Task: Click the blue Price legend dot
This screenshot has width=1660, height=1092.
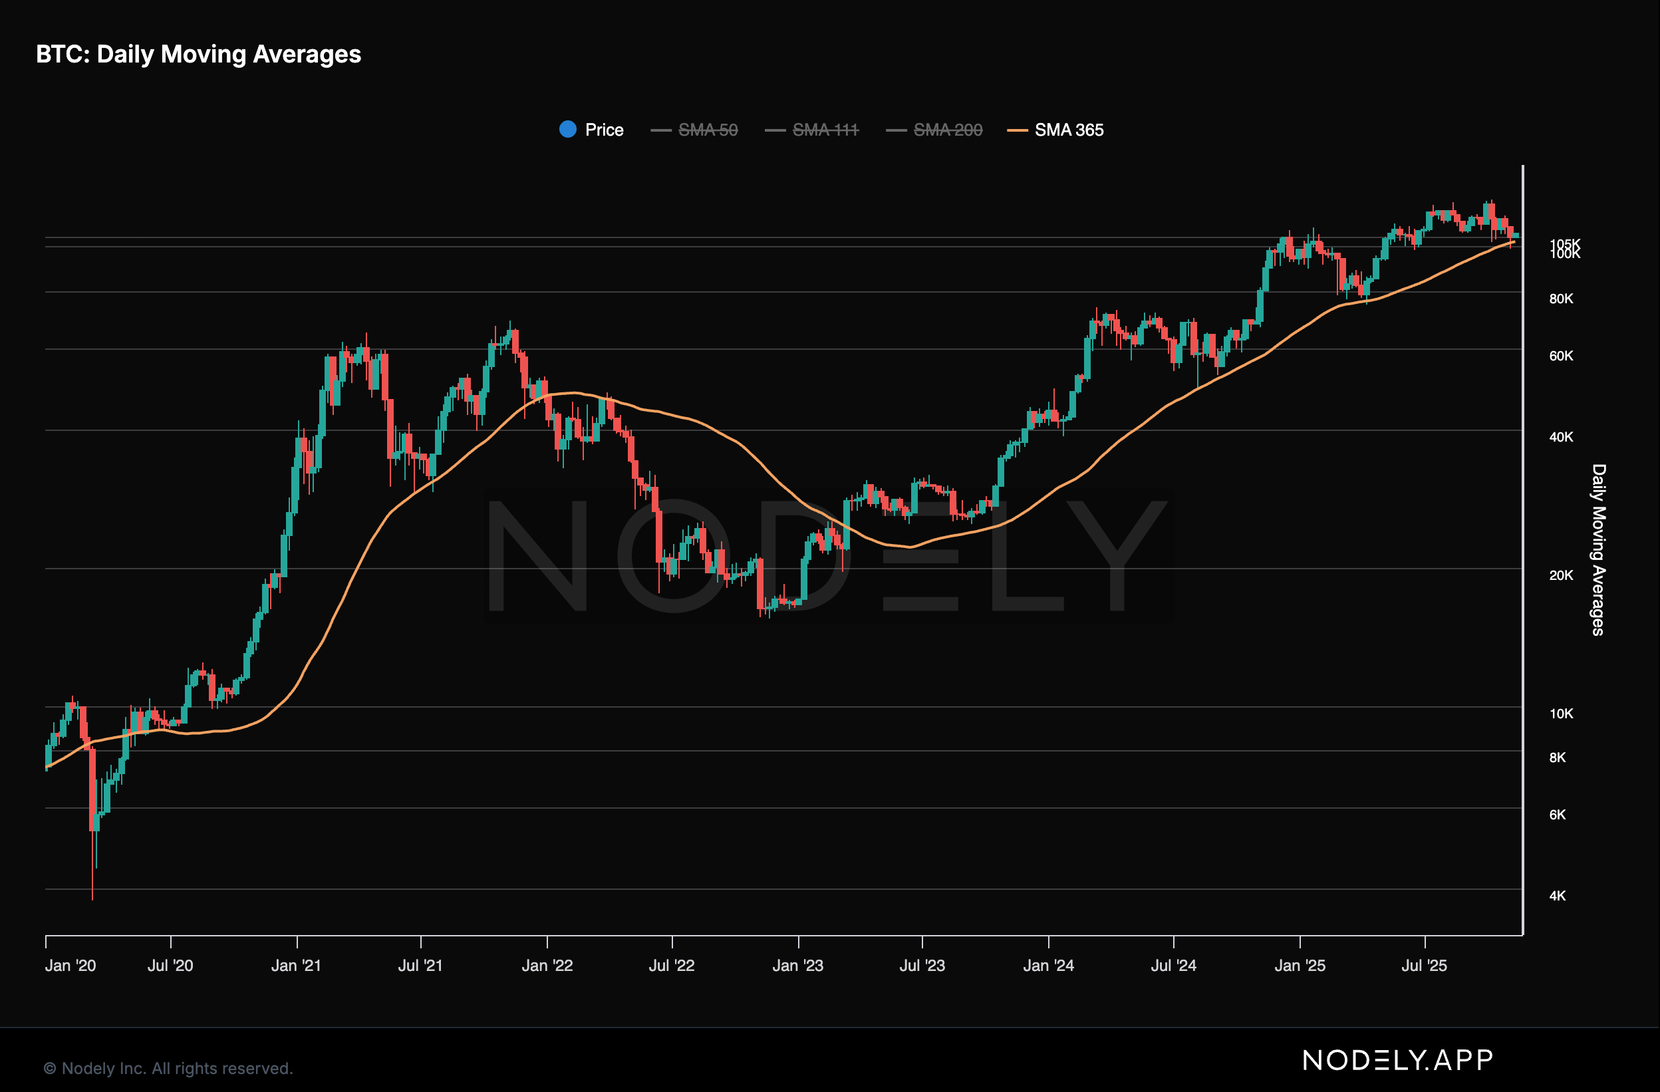Action: click(x=568, y=129)
